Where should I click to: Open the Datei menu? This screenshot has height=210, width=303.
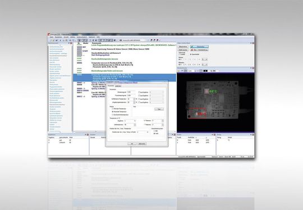pos(52,37)
